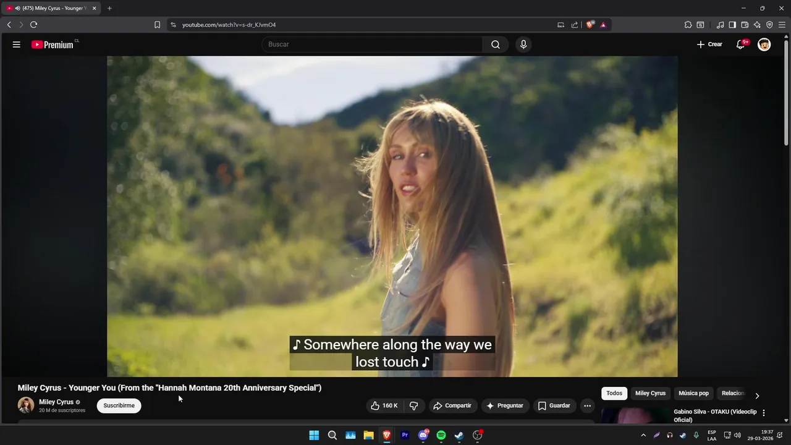
Task: Save video with Guardar button
Action: tap(554, 405)
